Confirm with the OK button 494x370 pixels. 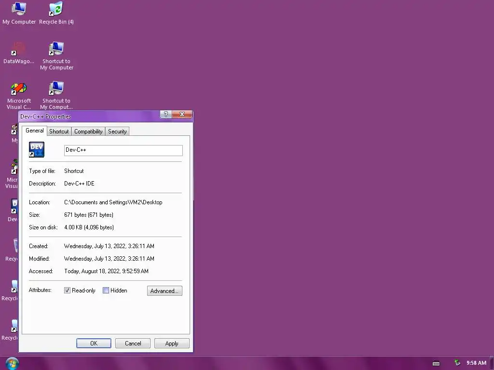[94, 343]
